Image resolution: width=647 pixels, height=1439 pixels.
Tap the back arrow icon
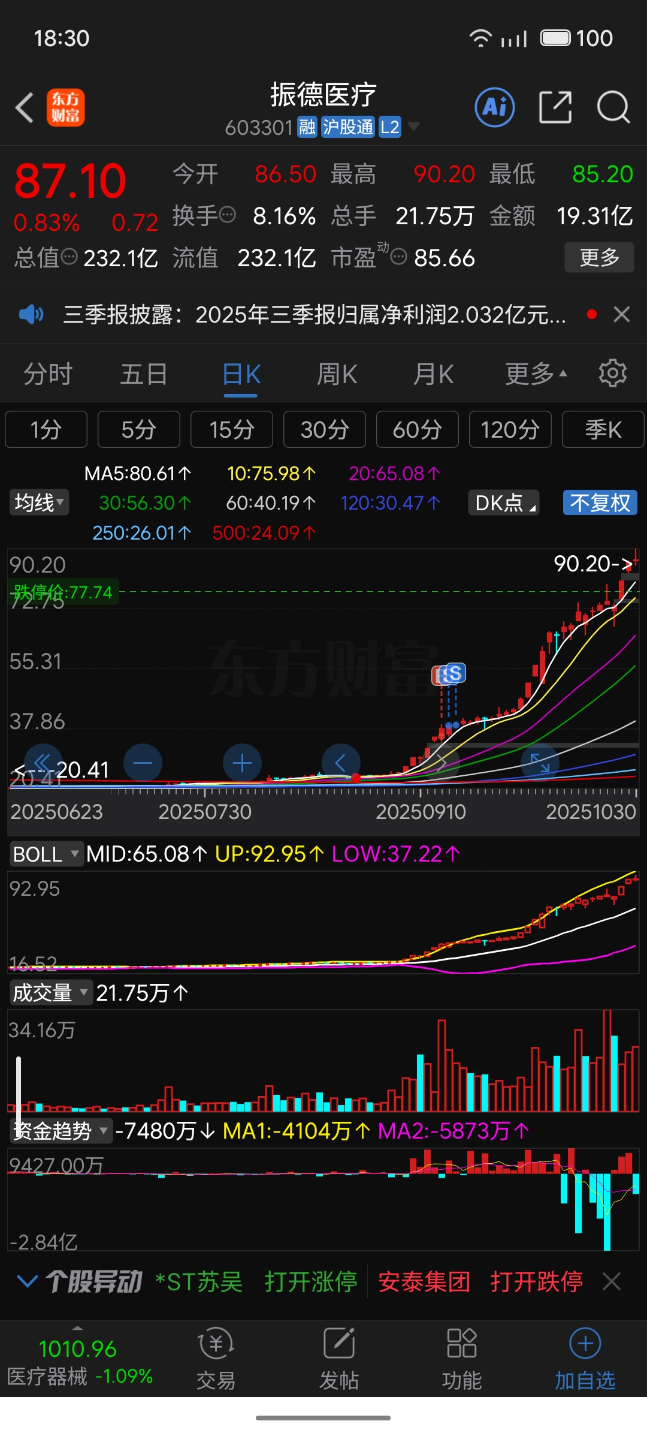[x=25, y=108]
